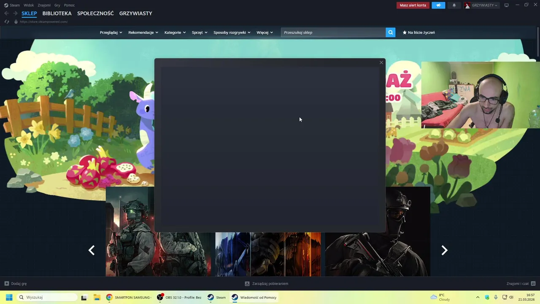The width and height of the screenshot is (540, 304).
Task: Click the padlock icon beside the URL
Action: tap(16, 22)
